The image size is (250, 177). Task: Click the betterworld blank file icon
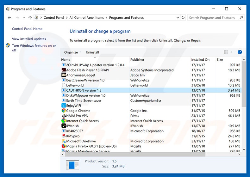point(64,85)
